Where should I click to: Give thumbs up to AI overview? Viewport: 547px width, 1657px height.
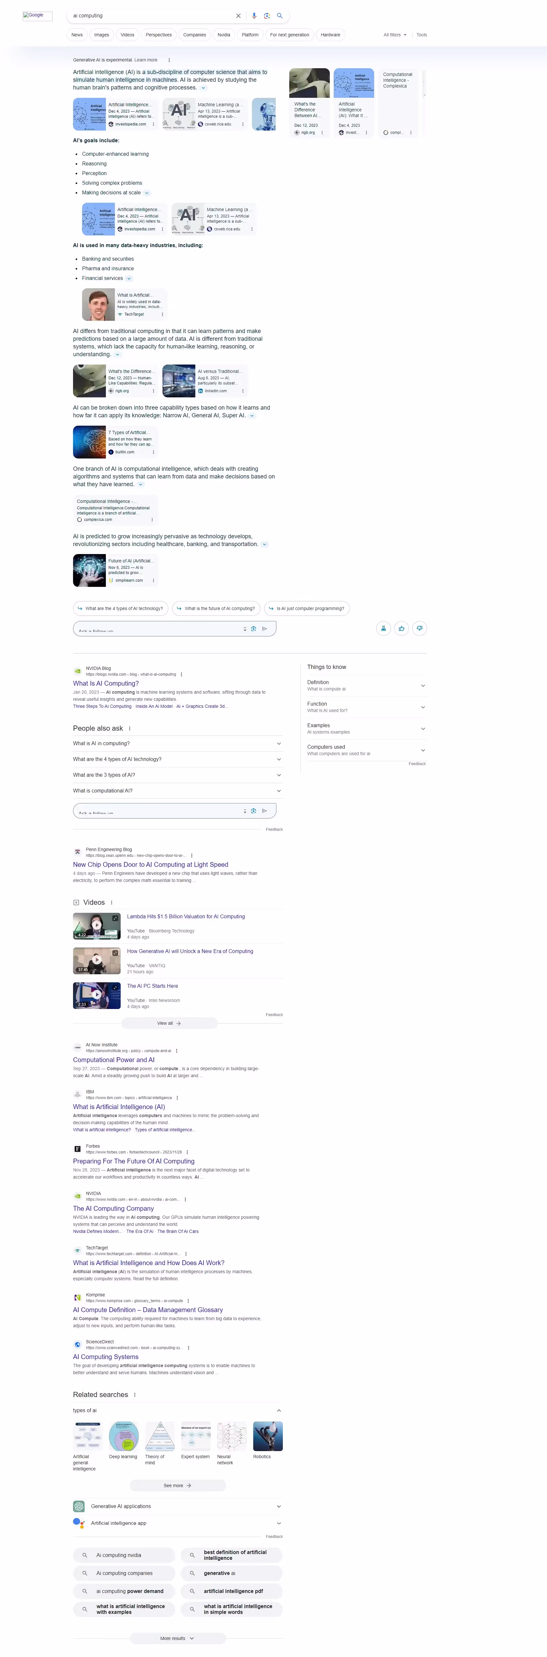coord(402,628)
